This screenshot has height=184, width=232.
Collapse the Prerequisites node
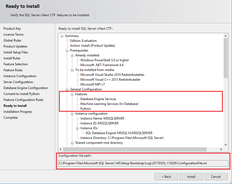click(67, 50)
